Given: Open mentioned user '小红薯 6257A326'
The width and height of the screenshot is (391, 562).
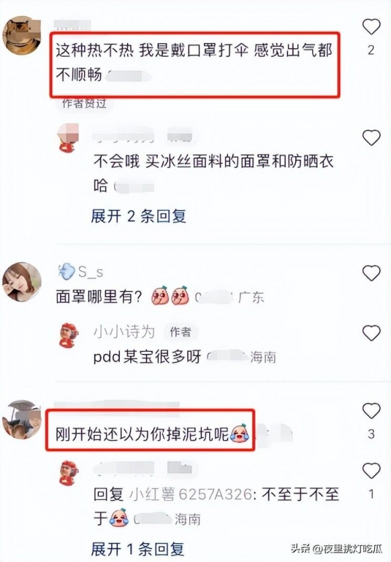Looking at the screenshot, I should point(191,494).
